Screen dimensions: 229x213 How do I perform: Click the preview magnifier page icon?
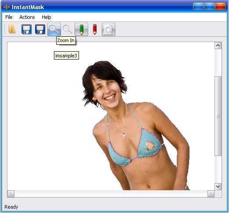[108, 29]
